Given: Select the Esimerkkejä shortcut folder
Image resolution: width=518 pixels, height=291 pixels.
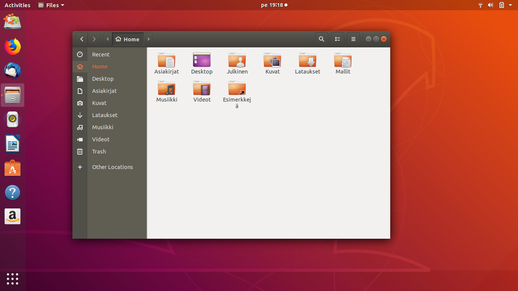Looking at the screenshot, I should 237,89.
